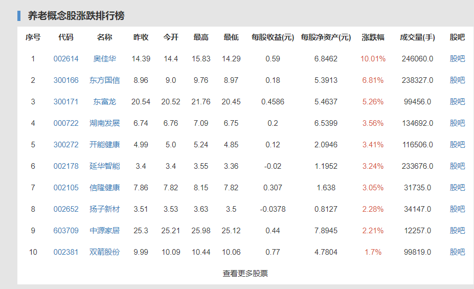Visit 股吧 forum for 延华智能 row
This screenshot has height=289, width=474.
[x=457, y=166]
